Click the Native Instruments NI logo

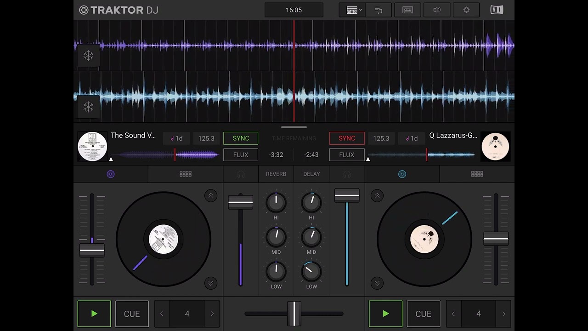pyautogui.click(x=497, y=10)
